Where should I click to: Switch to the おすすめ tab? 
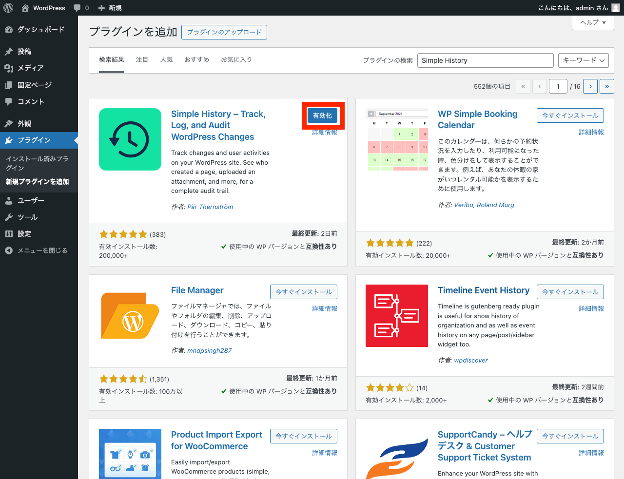pos(197,60)
